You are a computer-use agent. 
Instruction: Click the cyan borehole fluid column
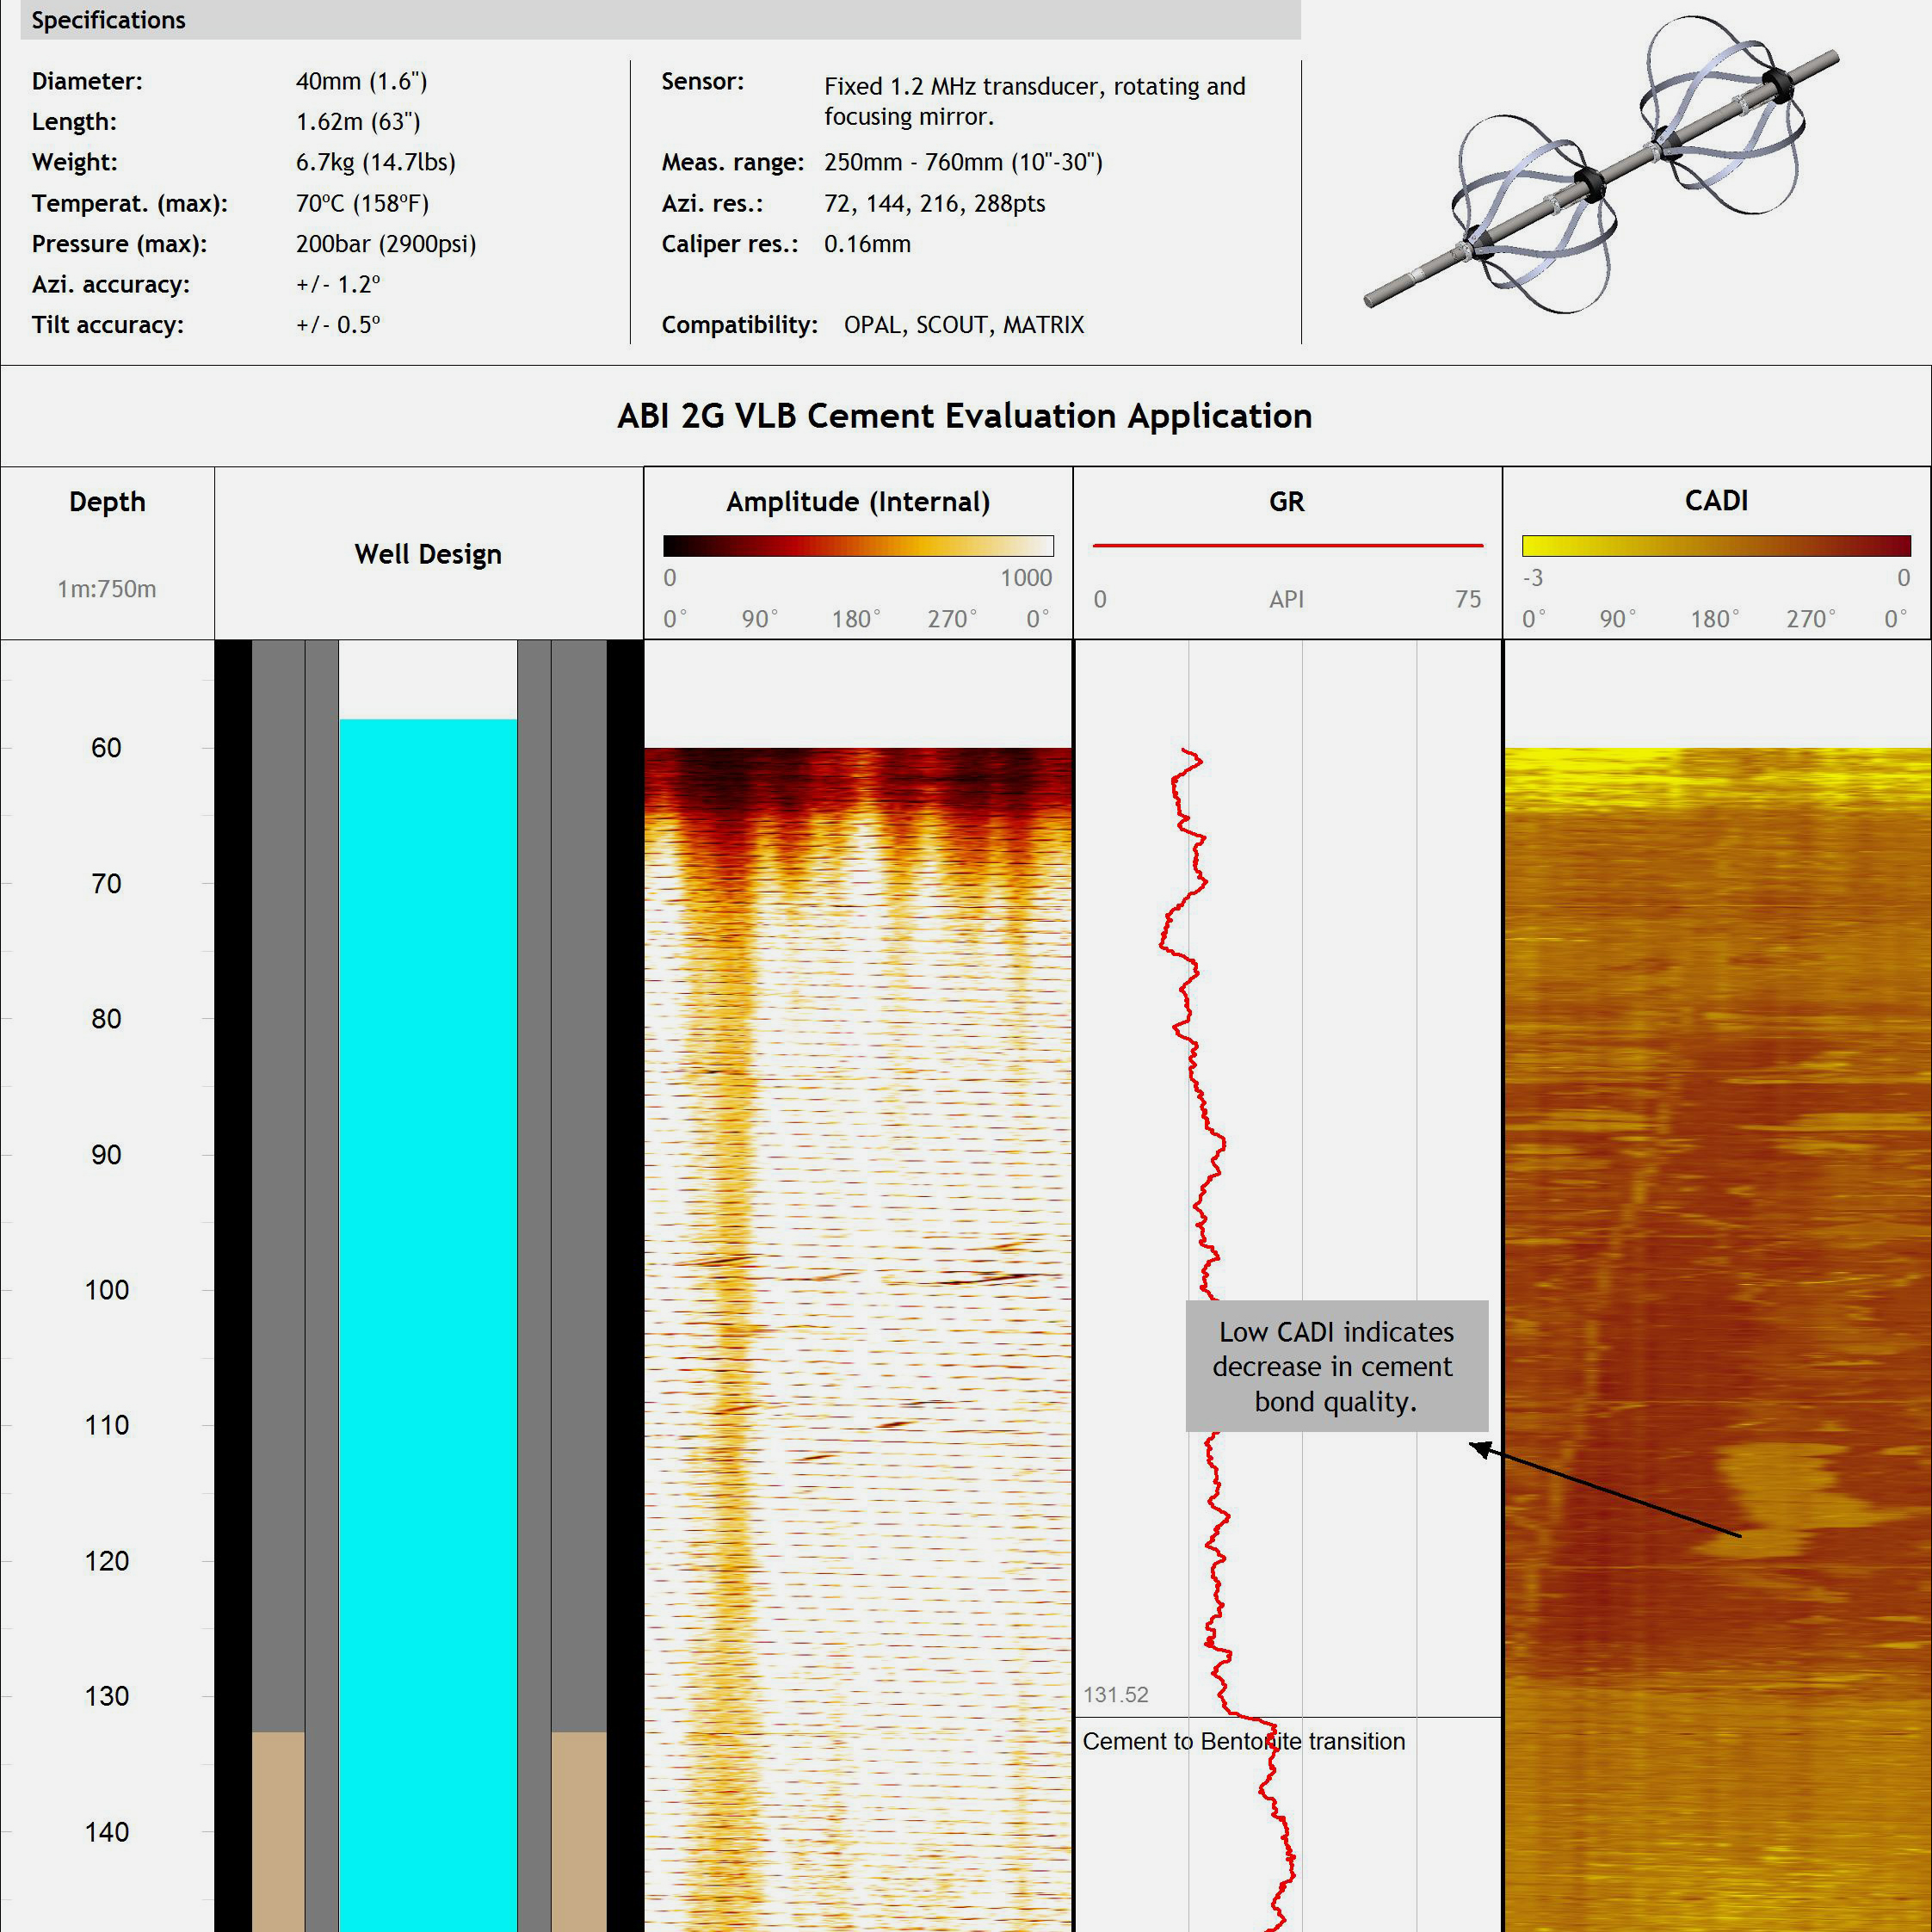point(428,1200)
